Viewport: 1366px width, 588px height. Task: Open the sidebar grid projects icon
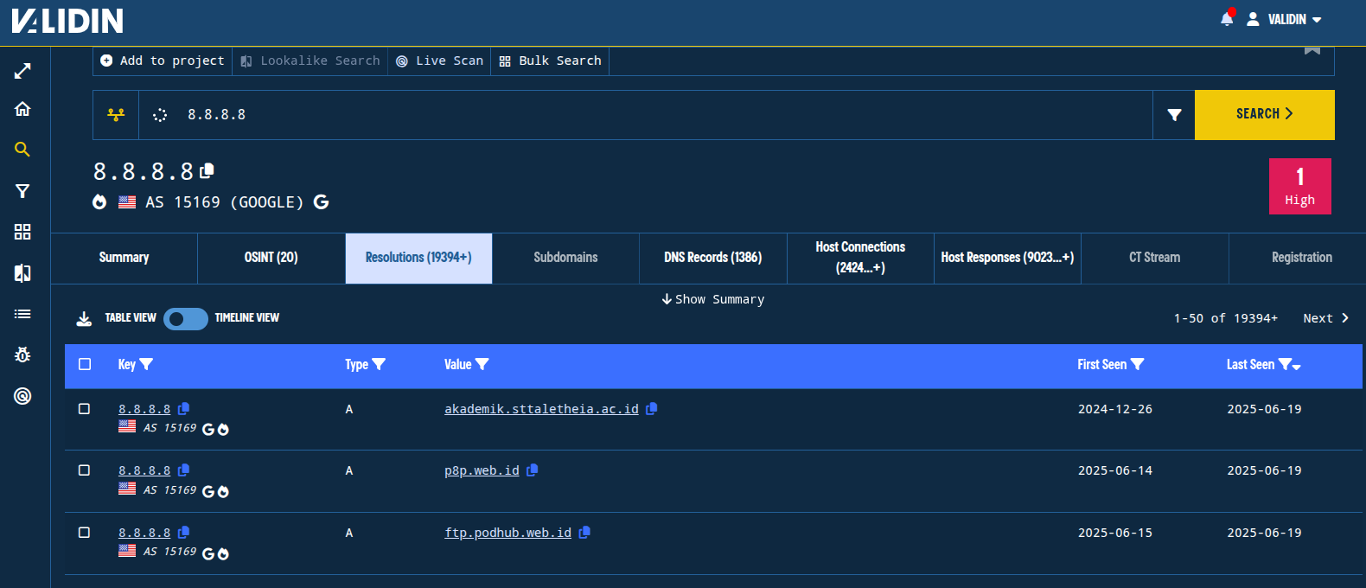point(22,232)
